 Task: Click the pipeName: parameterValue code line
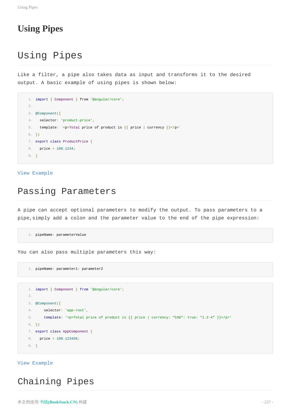(61, 235)
